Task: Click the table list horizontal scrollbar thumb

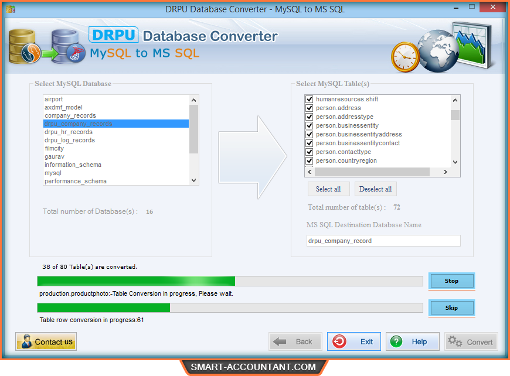Action: [372, 172]
